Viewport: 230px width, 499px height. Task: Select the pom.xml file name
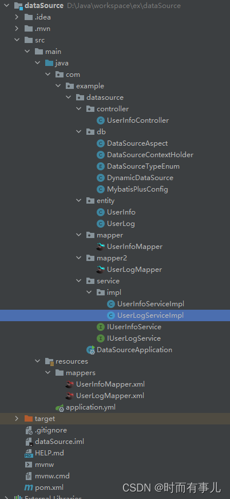49,488
